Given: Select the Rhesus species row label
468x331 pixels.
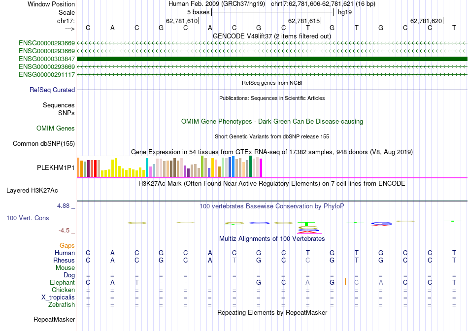Looking at the screenshot, I should [x=64, y=260].
